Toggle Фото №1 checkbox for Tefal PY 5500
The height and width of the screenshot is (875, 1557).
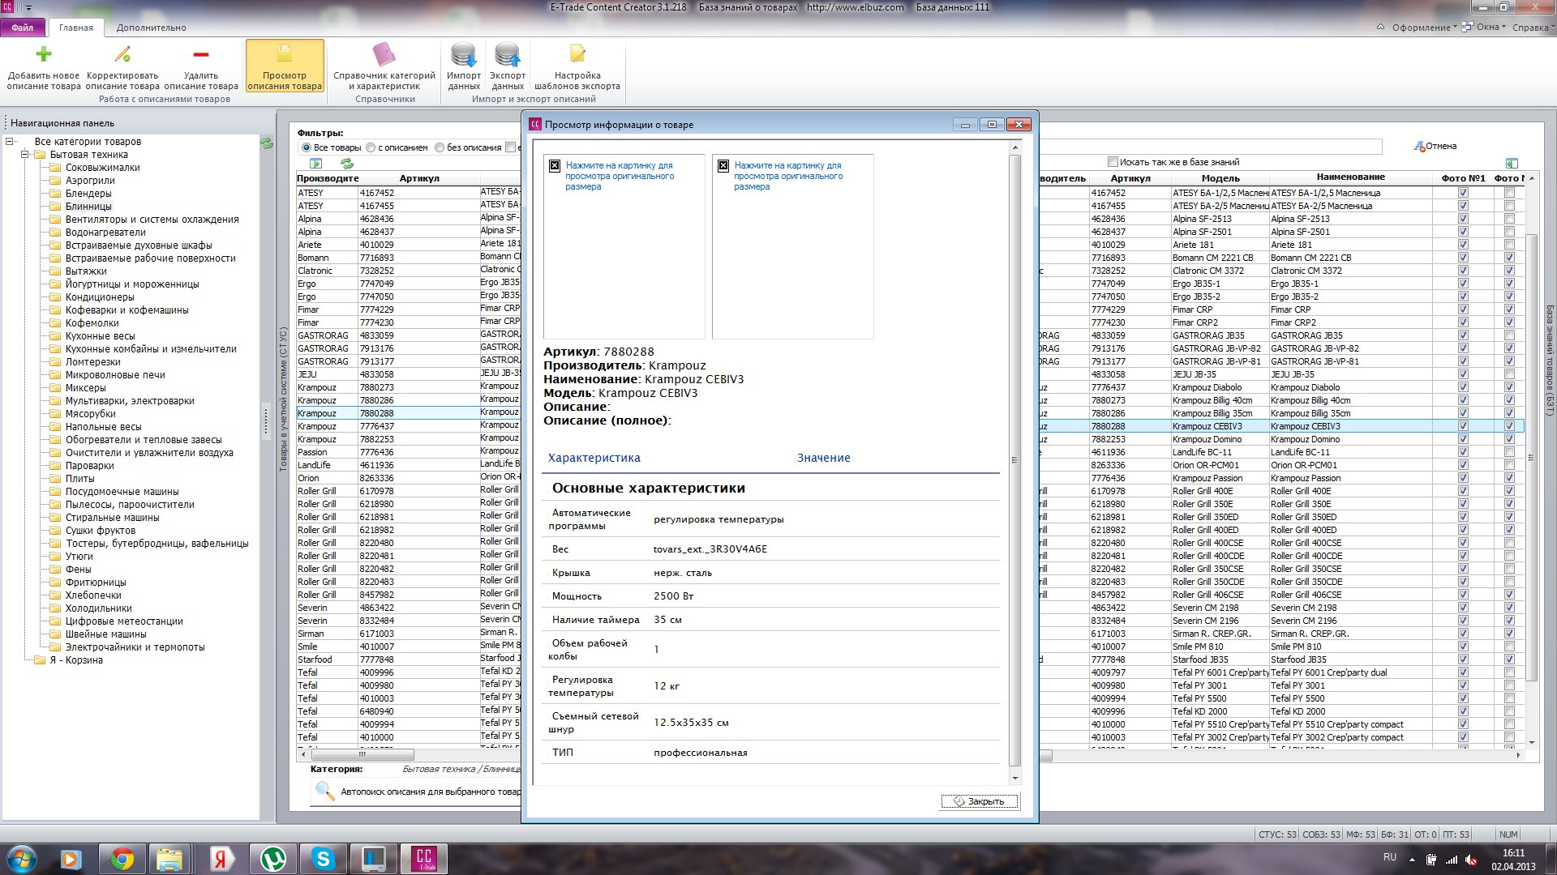[x=1464, y=698]
